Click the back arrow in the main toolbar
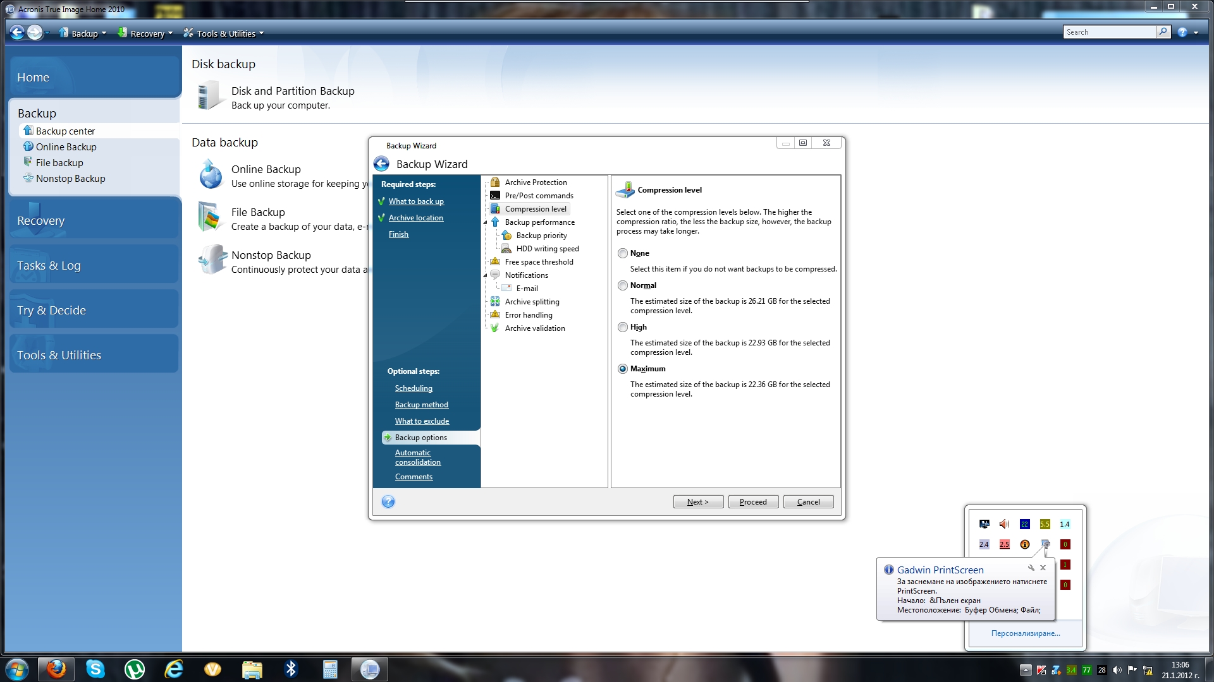 [17, 33]
